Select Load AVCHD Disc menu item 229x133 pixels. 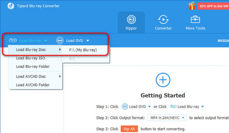coord(35,76)
